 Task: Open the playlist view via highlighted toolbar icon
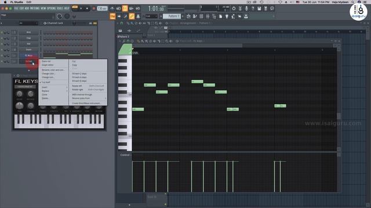coord(112,16)
